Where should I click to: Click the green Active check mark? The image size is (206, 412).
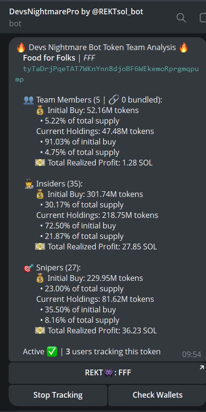point(52,351)
